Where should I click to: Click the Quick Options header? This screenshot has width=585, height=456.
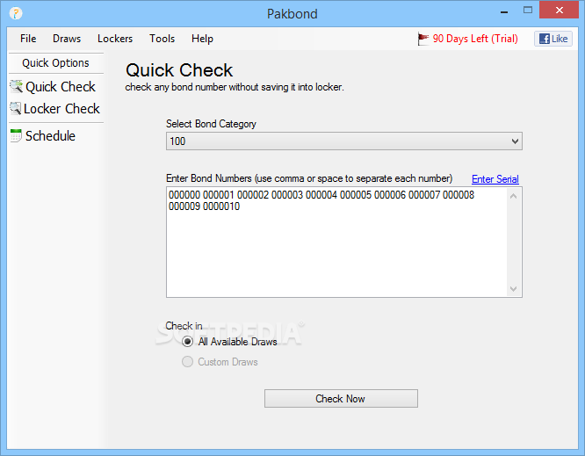click(55, 62)
